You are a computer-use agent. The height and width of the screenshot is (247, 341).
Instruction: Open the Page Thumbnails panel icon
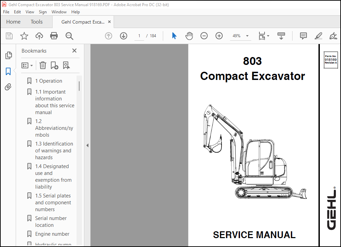click(x=9, y=55)
